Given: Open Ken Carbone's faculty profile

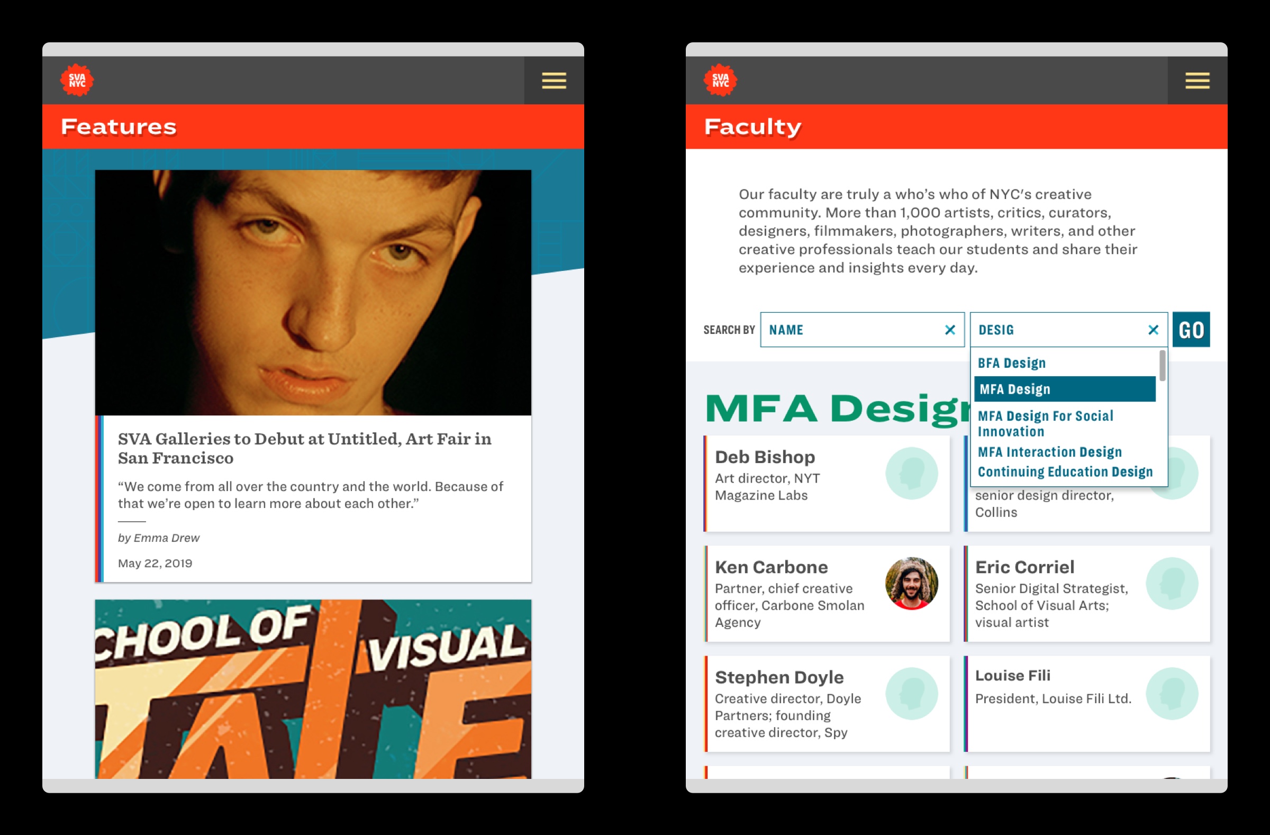Looking at the screenshot, I should click(827, 594).
